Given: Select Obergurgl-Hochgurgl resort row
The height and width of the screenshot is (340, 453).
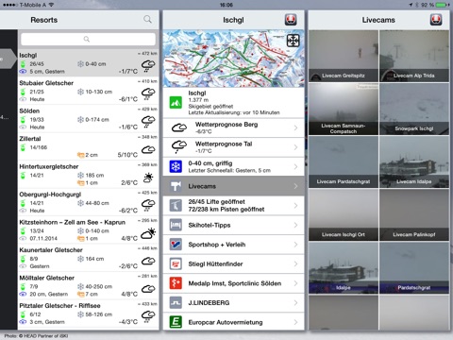Looking at the screenshot, I should pyautogui.click(x=88, y=202).
